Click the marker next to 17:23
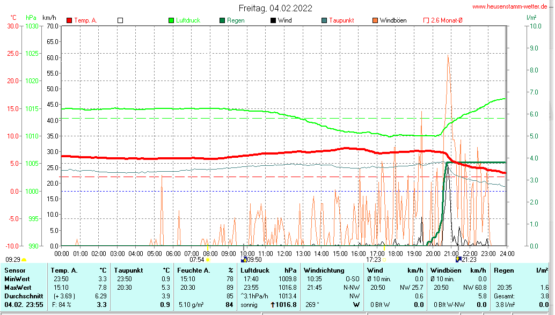The height and width of the screenshot is (315, 555). (x=384, y=260)
